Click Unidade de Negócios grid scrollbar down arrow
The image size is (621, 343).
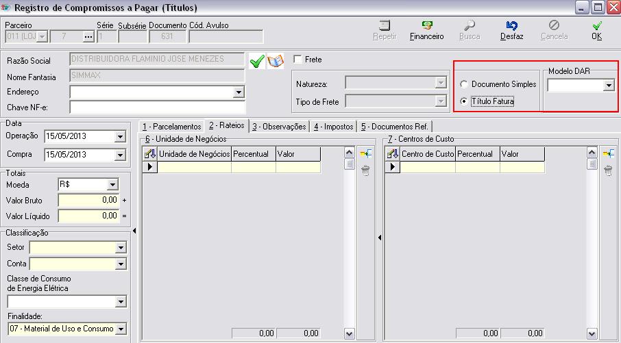(350, 334)
